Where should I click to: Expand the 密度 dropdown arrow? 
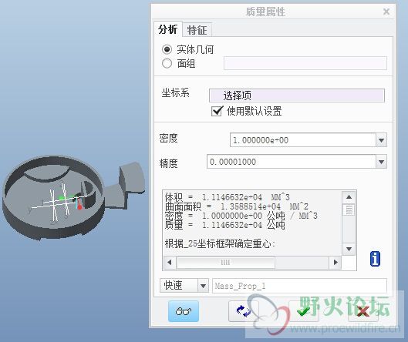point(381,140)
